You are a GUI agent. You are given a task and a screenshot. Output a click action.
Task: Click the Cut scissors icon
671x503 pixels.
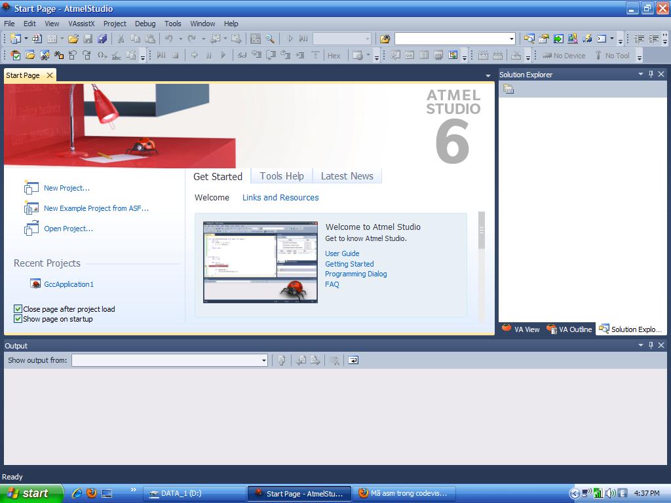tap(121, 39)
